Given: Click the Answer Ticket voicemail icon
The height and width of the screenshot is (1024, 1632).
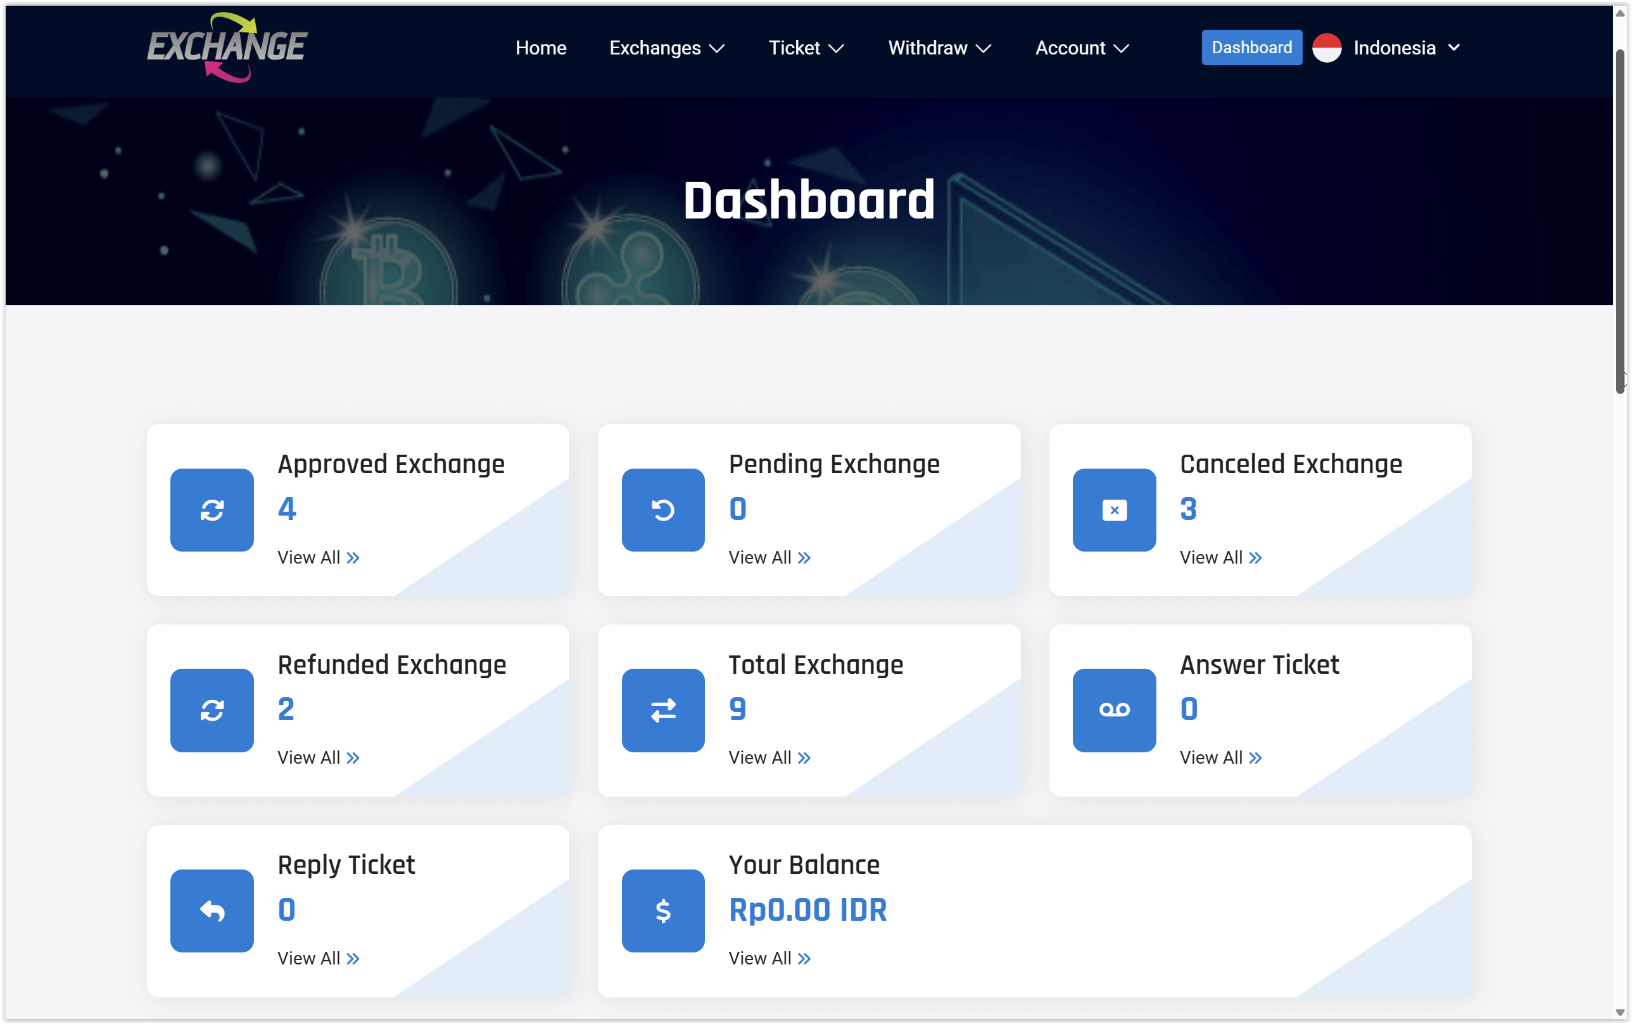Looking at the screenshot, I should pos(1113,711).
